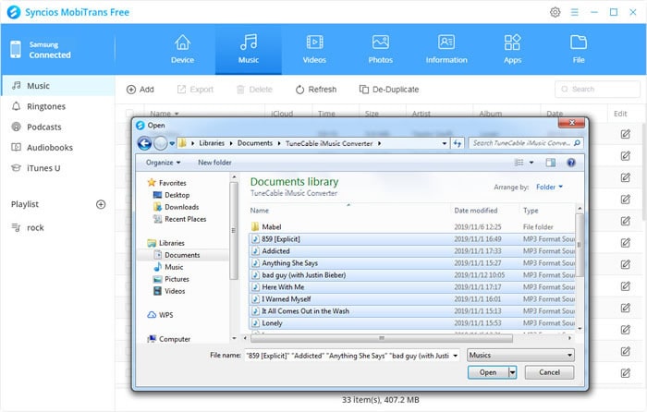Expand recent locations arrow beside Forward button
Screen dimensions: 647x412
(172, 143)
